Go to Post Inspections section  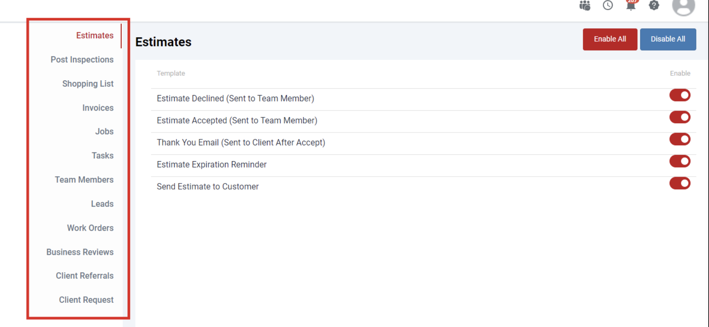coord(82,60)
